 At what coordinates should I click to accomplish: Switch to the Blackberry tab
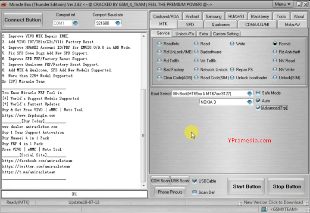point(260,16)
